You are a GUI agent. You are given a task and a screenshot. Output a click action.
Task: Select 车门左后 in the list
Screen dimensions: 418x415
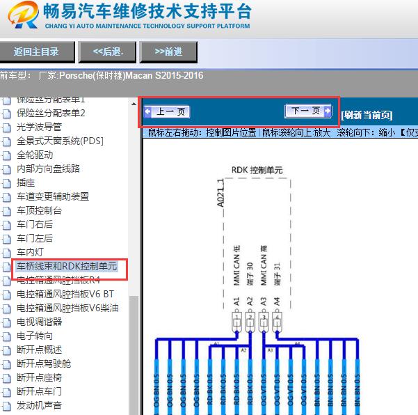(x=35, y=238)
